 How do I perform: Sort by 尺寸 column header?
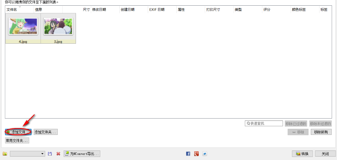tap(77, 10)
